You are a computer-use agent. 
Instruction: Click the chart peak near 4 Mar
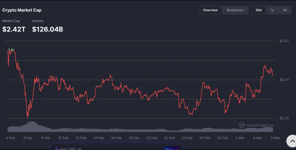coord(265,65)
